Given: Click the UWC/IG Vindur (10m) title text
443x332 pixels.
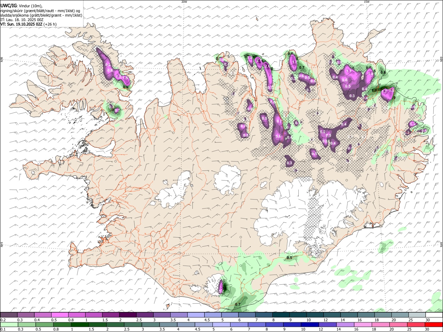Looking at the screenshot, I should (x=21, y=6).
